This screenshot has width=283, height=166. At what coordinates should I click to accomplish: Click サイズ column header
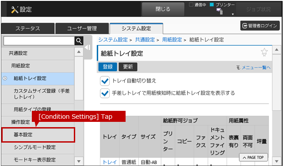click(x=149, y=136)
